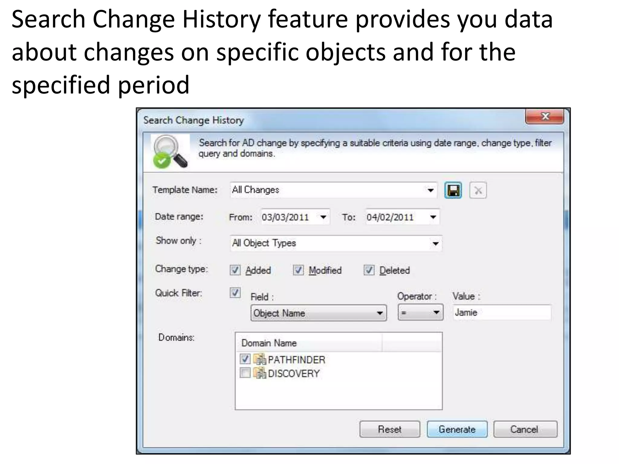Screen dimensions: 619x464
Task: Toggle the Deleted change type checkbox
Action: 369,270
